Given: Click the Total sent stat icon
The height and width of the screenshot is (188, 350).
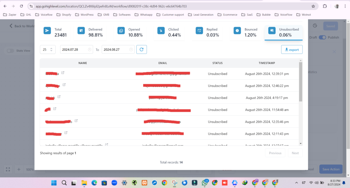Looking at the screenshot, I should pyautogui.click(x=47, y=30).
